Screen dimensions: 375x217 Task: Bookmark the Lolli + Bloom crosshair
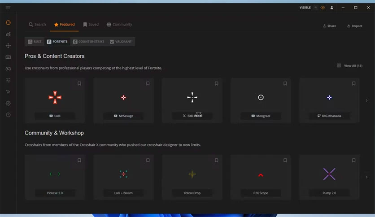(x=148, y=161)
